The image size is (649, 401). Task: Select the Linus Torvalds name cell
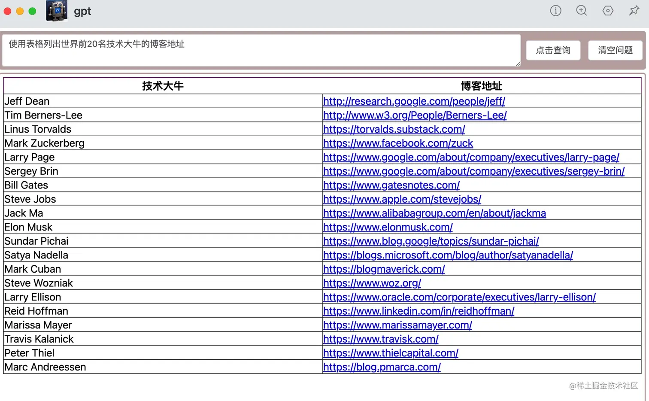click(x=163, y=129)
